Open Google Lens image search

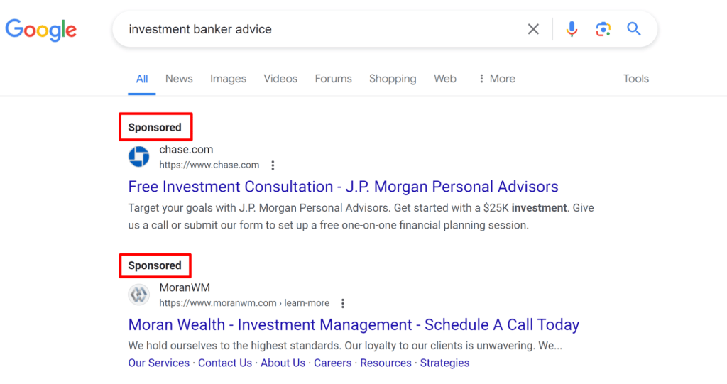(603, 29)
